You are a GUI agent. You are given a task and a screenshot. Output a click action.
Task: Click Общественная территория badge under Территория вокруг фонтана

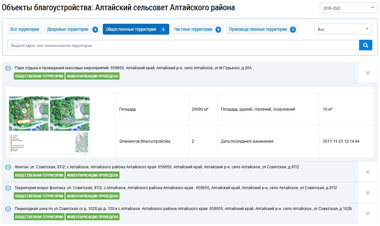tap(39, 196)
